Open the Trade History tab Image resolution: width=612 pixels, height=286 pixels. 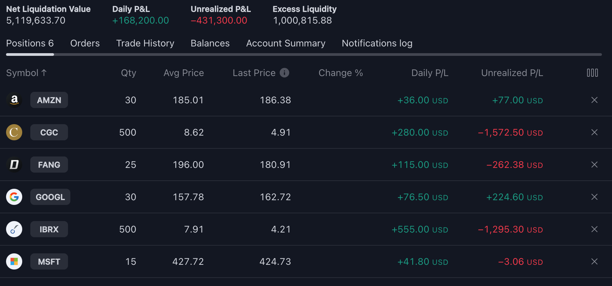pyautogui.click(x=145, y=43)
